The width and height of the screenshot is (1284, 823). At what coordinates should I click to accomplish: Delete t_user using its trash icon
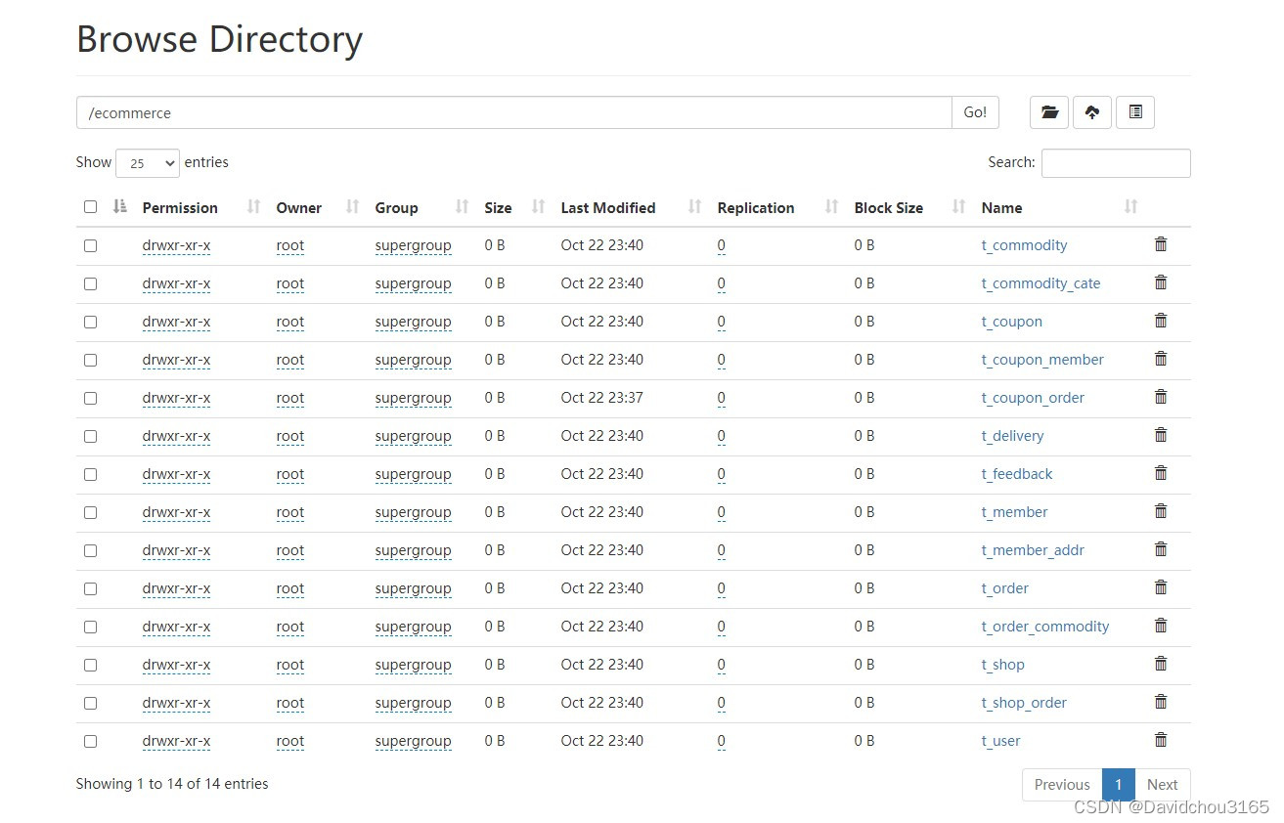click(x=1161, y=740)
